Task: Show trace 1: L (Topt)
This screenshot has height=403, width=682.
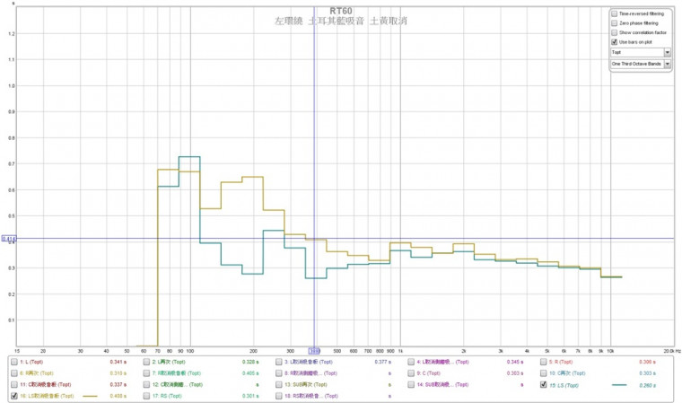Action: [14, 362]
